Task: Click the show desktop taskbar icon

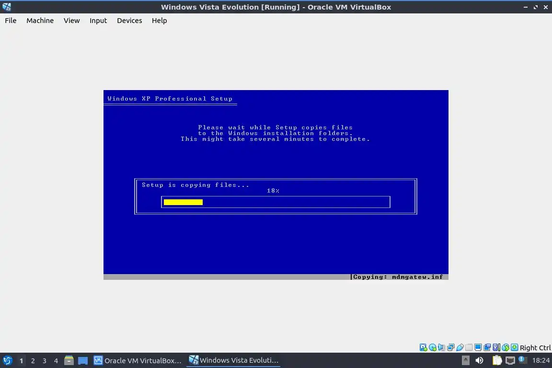Action: pos(83,361)
